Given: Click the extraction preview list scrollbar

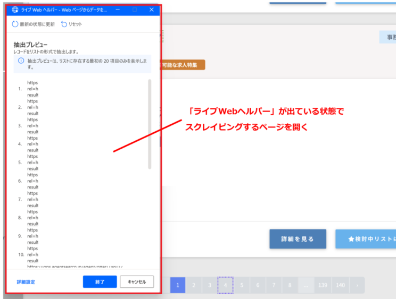Looking at the screenshot, I should coord(150,124).
